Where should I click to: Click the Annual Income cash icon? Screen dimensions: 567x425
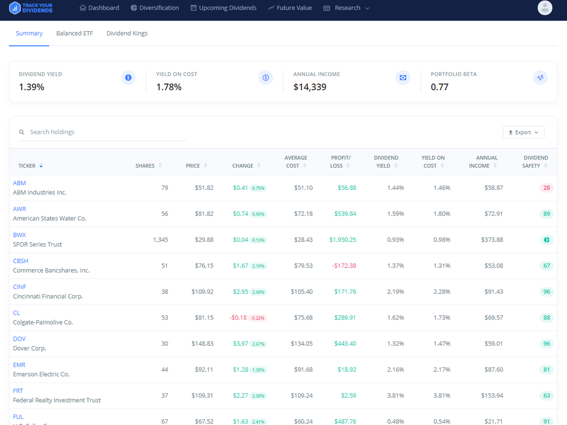click(x=403, y=77)
